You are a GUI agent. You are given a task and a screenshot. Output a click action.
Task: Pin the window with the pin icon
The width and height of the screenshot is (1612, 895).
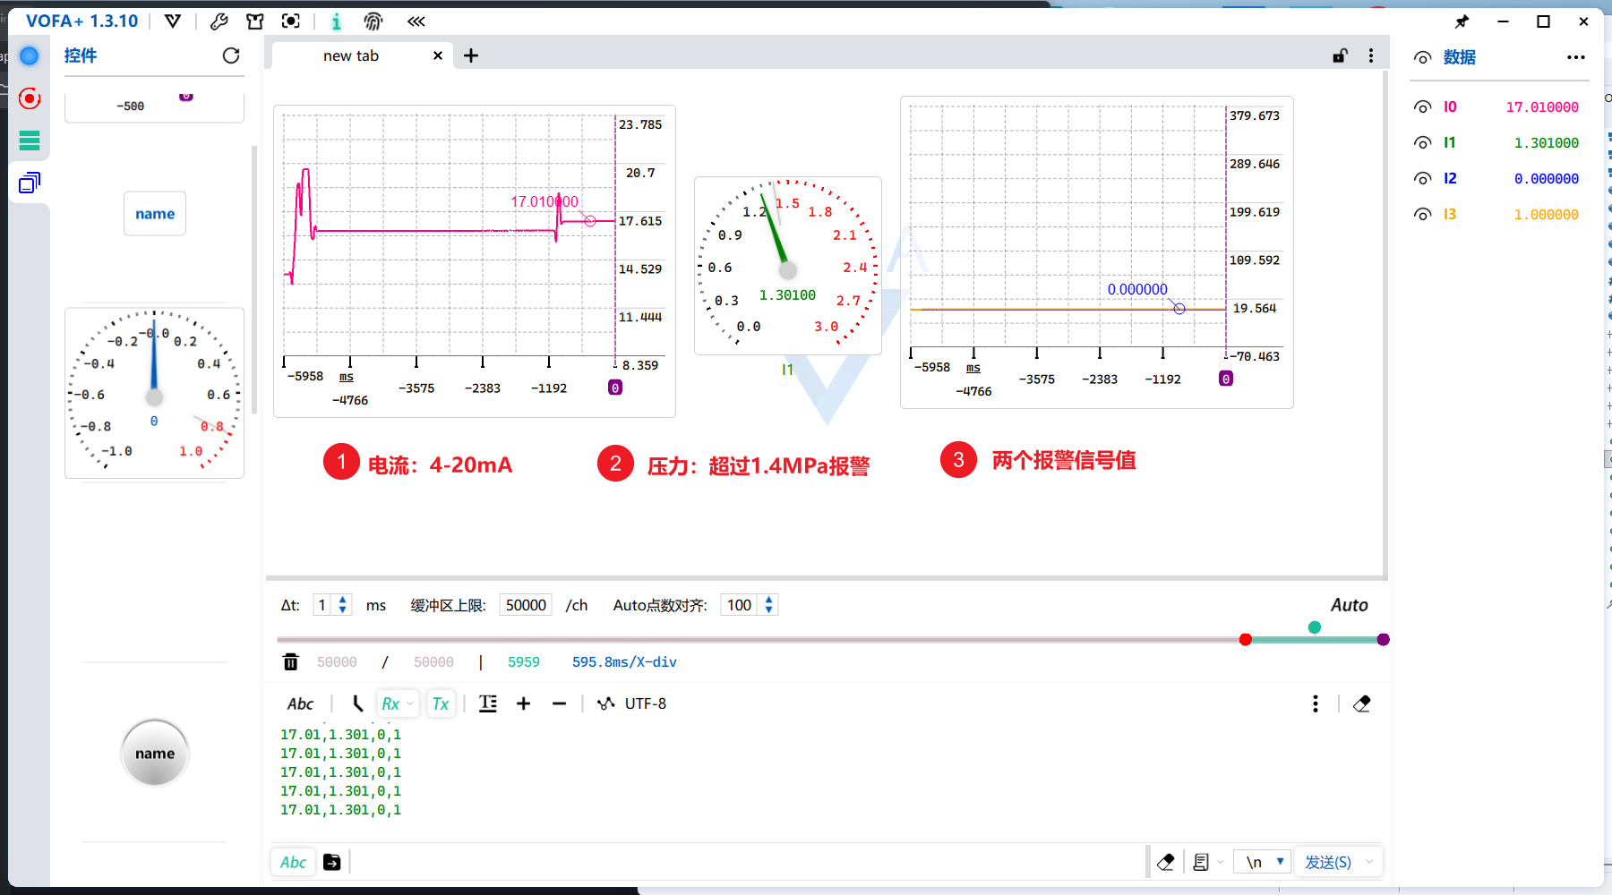point(1462,21)
